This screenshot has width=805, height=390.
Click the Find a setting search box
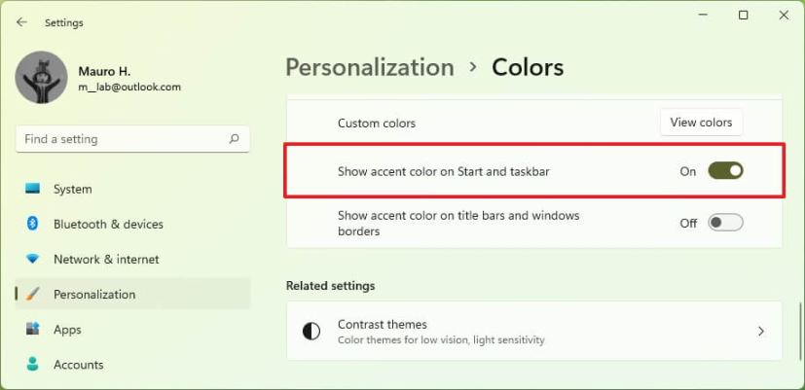(122, 139)
